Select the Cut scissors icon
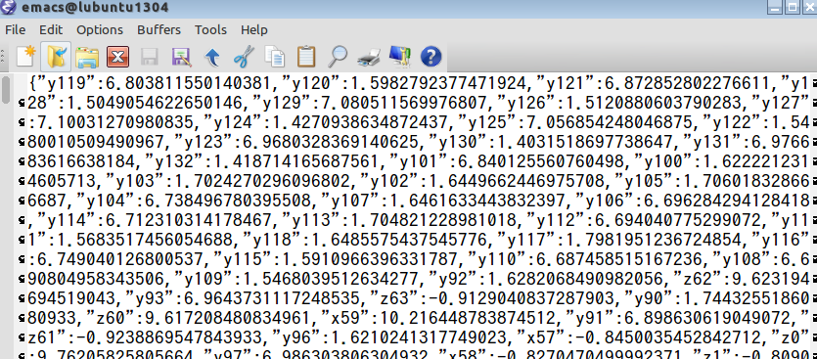 [x=244, y=57]
